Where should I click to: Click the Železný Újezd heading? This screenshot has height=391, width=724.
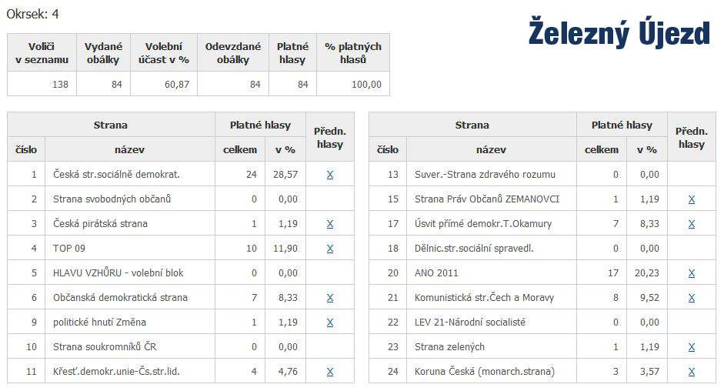[619, 33]
